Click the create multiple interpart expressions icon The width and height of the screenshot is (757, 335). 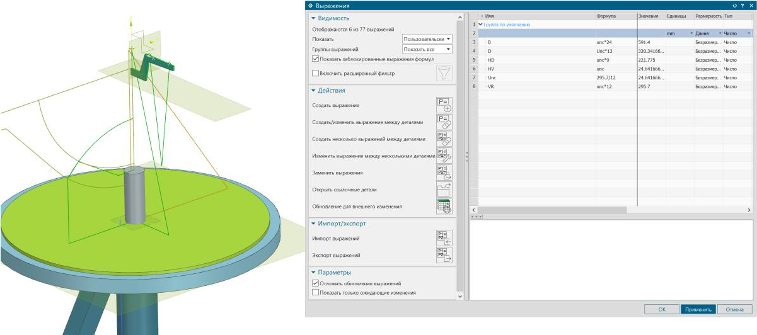[444, 139]
